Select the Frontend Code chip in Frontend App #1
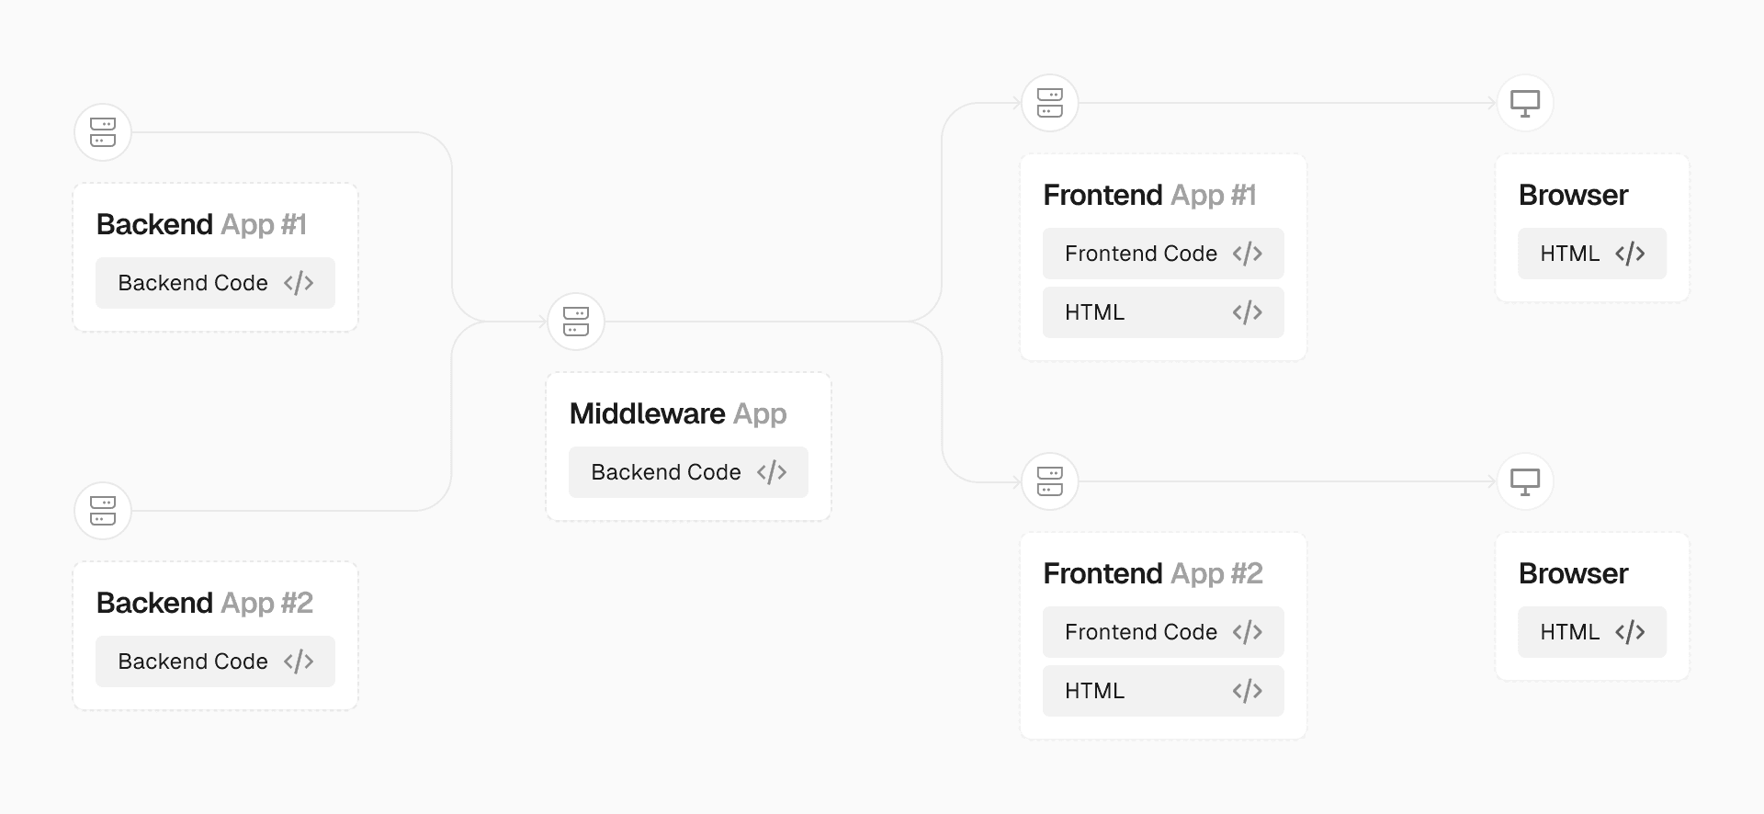Image resolution: width=1764 pixels, height=814 pixels. pos(1163,254)
